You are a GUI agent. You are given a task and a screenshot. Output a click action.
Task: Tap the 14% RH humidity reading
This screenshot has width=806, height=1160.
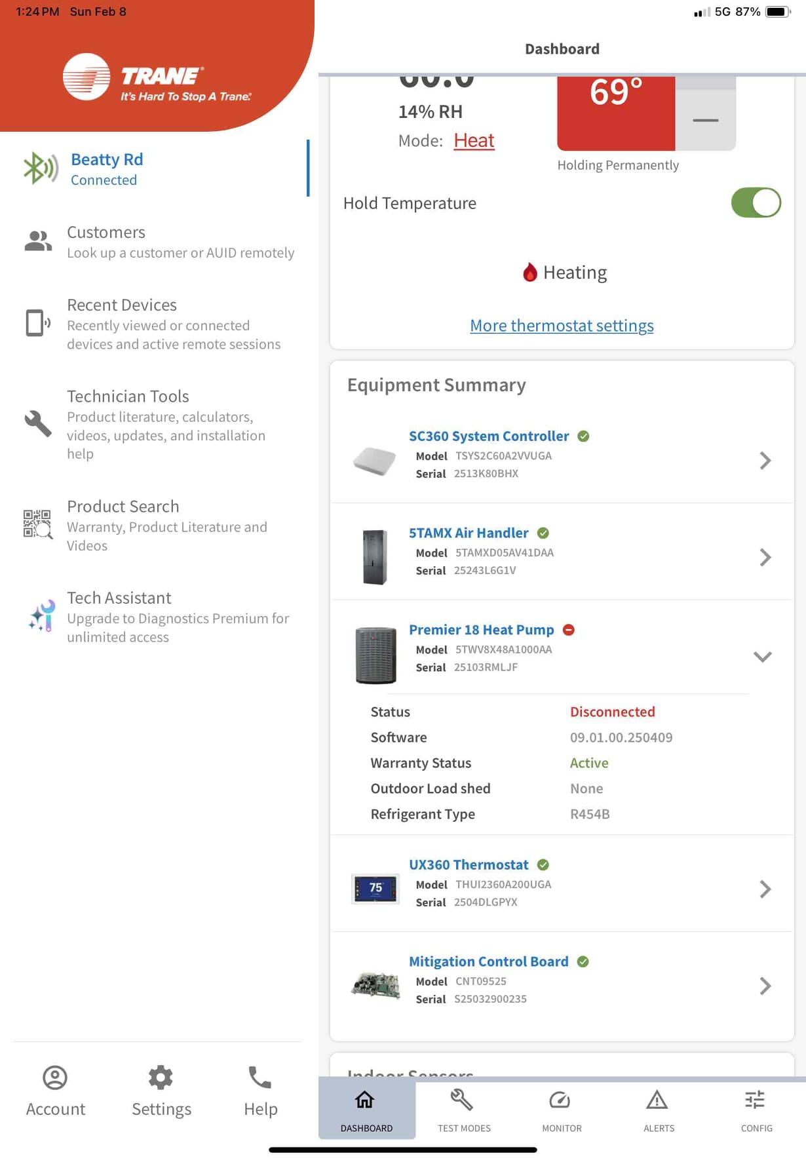click(431, 112)
